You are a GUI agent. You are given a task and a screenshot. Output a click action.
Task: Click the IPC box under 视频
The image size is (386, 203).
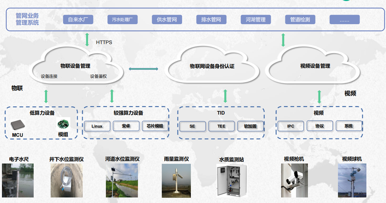[291, 126]
